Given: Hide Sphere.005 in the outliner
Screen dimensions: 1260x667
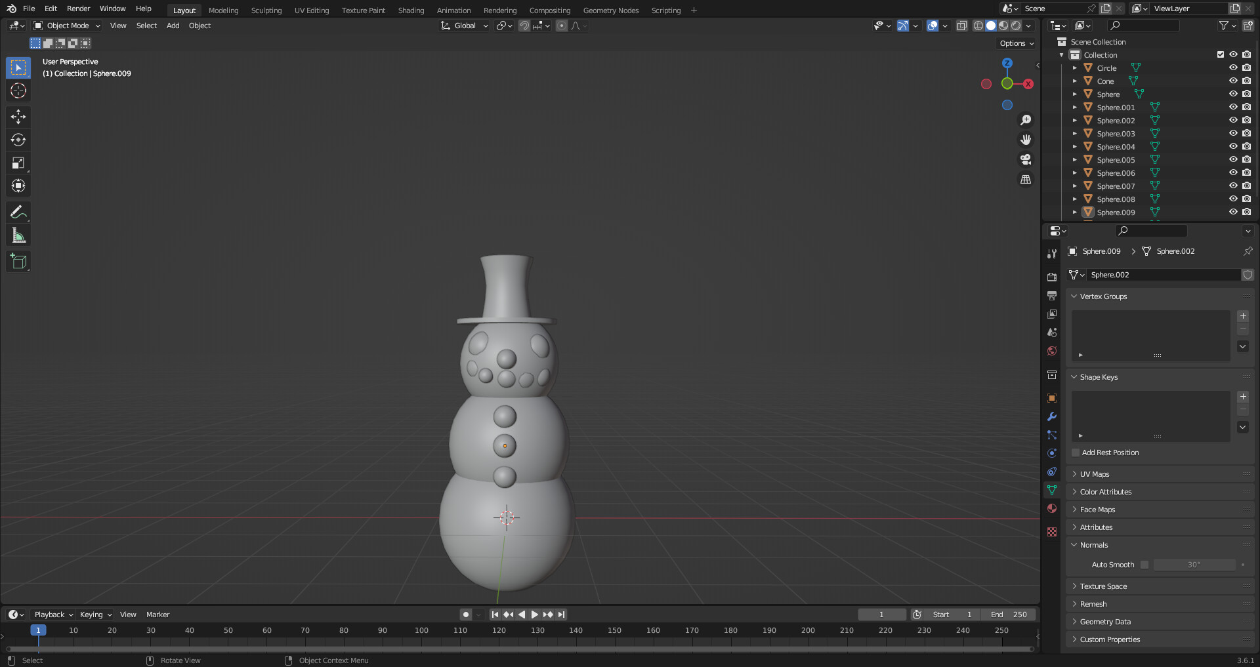Looking at the screenshot, I should 1233,159.
